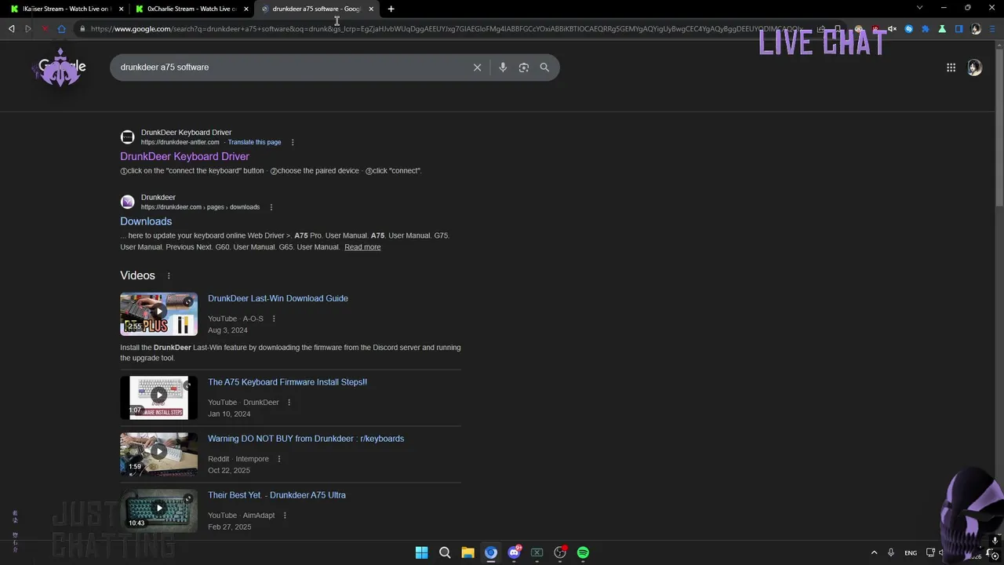Click the browser home icon

(61, 29)
